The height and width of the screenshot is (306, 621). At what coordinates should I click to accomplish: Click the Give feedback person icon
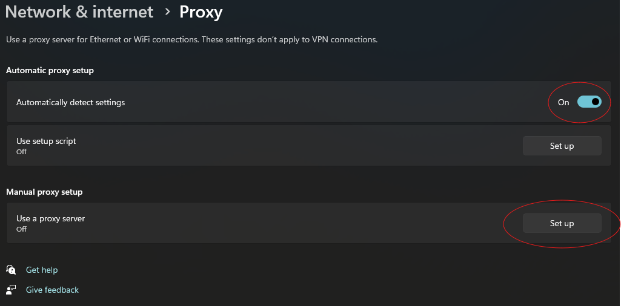[11, 290]
